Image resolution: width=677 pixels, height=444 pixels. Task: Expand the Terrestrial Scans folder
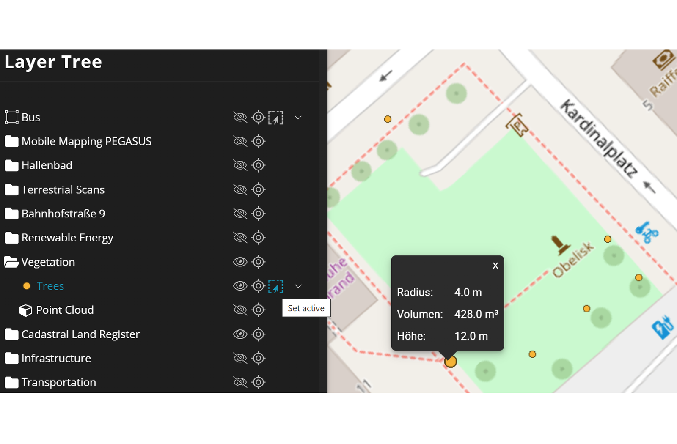pyautogui.click(x=11, y=189)
